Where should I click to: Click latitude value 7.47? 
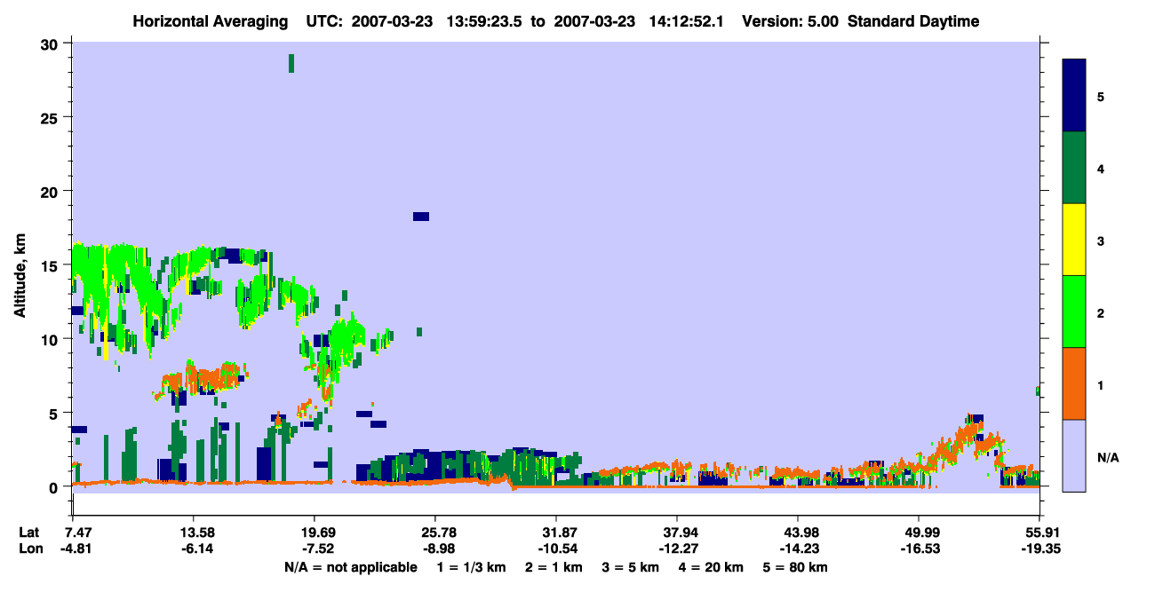click(73, 533)
